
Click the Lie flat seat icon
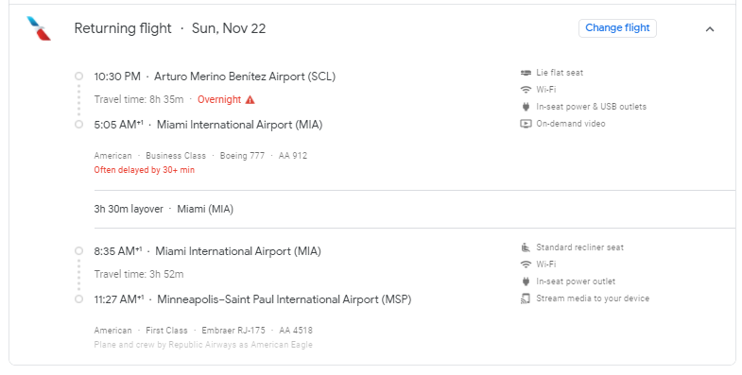[526, 73]
